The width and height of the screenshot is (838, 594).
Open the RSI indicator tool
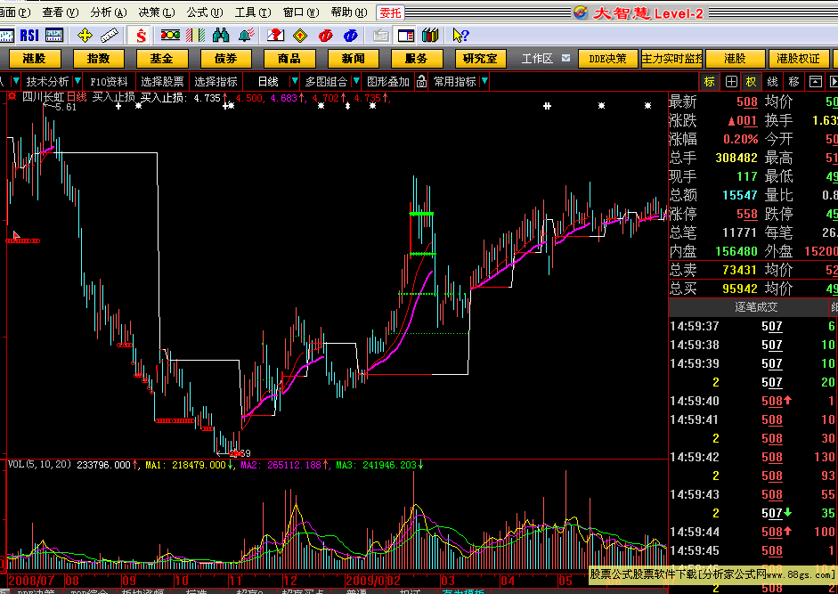tap(29, 36)
